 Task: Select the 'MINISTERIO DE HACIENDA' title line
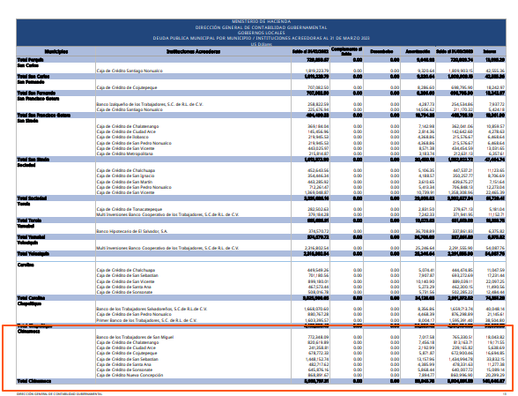261,21
